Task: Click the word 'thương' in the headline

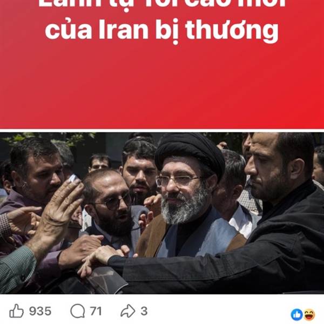Action: (232, 30)
